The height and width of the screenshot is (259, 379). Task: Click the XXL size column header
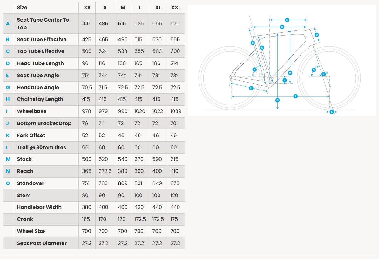pyautogui.click(x=176, y=7)
